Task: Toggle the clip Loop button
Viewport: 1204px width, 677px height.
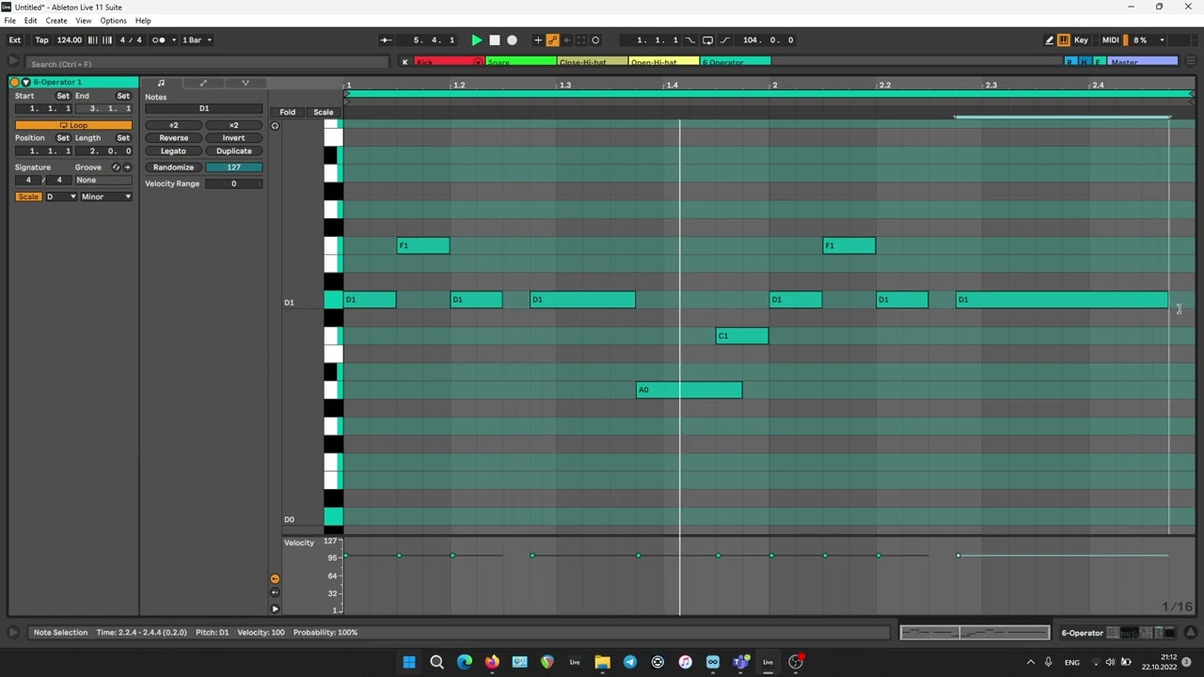Action: pos(73,125)
